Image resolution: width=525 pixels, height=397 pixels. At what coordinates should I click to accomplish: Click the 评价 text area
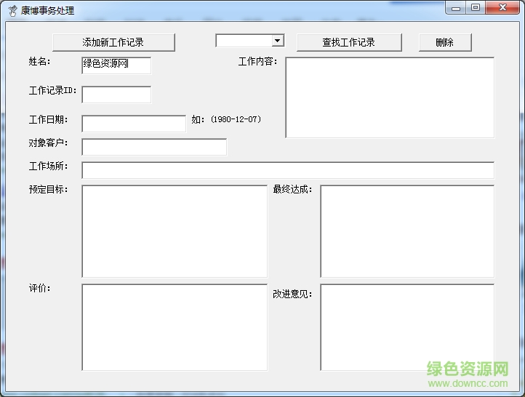point(175,327)
